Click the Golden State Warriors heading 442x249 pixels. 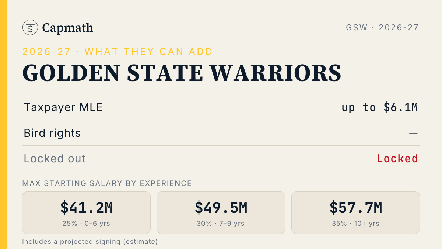tap(182, 73)
